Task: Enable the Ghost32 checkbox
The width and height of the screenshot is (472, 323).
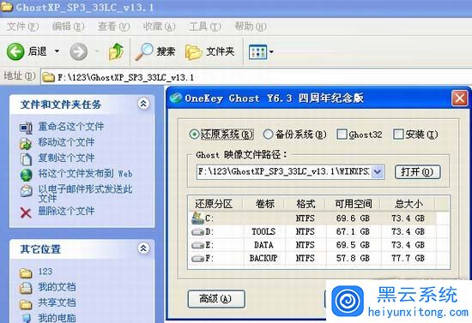Action: (x=342, y=134)
